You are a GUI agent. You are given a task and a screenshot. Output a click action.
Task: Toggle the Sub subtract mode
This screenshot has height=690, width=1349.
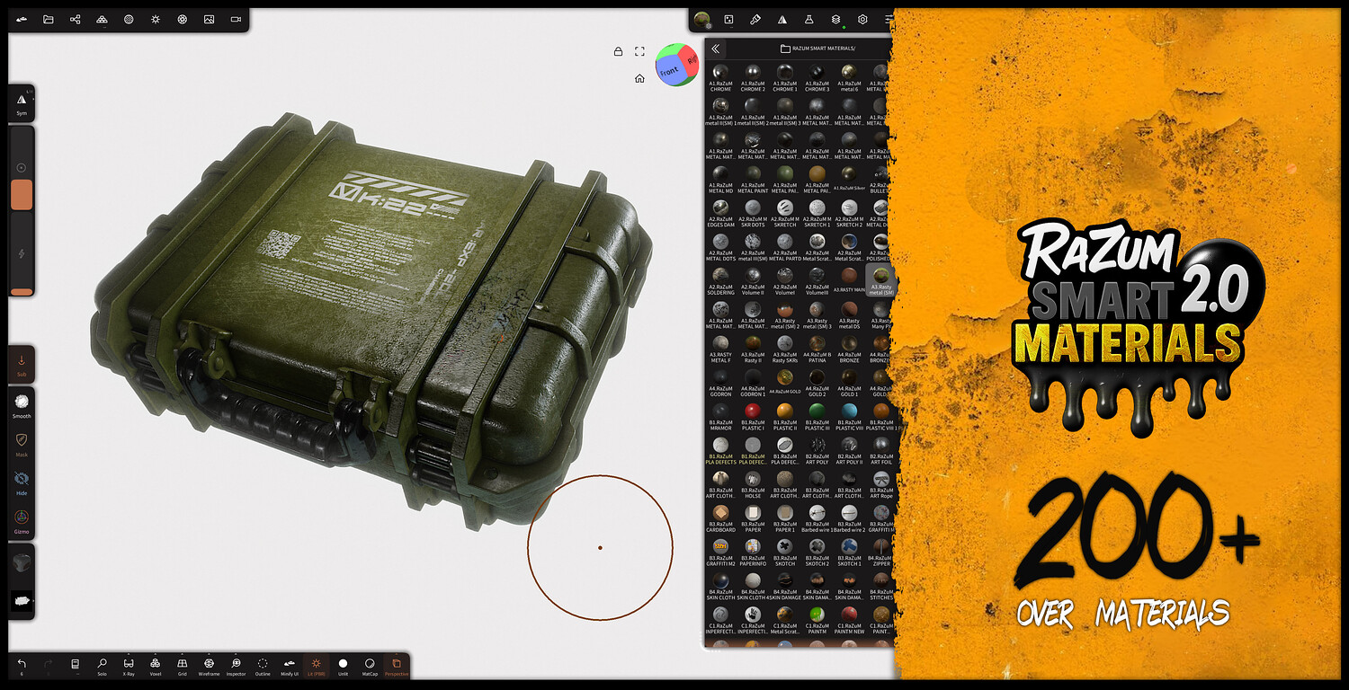[22, 365]
